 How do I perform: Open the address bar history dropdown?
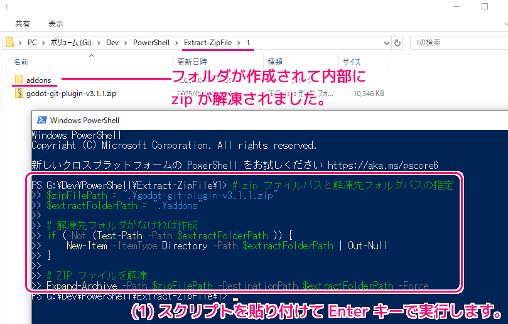pyautogui.click(x=384, y=43)
